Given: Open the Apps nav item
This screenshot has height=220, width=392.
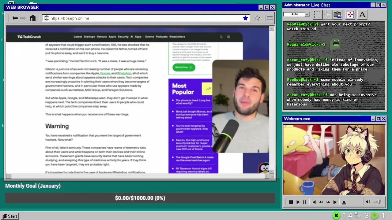Looking at the screenshot, I should pos(138,37).
